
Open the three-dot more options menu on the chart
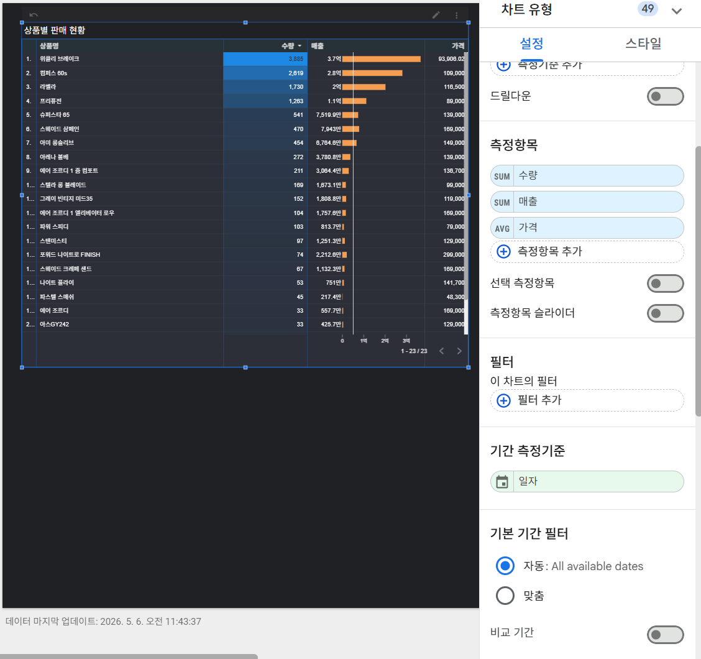456,15
